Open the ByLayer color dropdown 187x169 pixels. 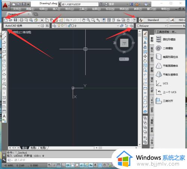[x=166, y=26]
